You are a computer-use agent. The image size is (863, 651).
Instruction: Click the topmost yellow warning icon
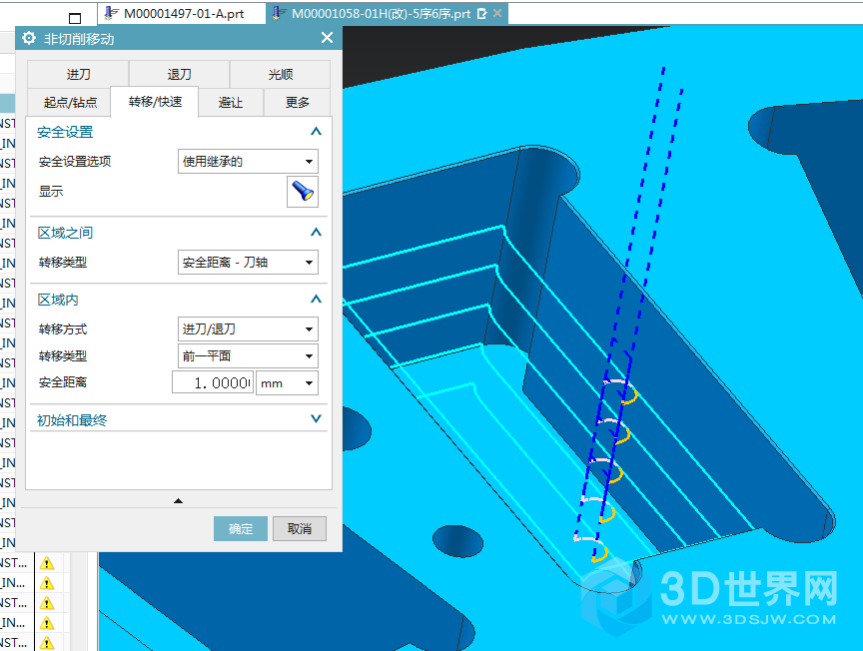46,563
